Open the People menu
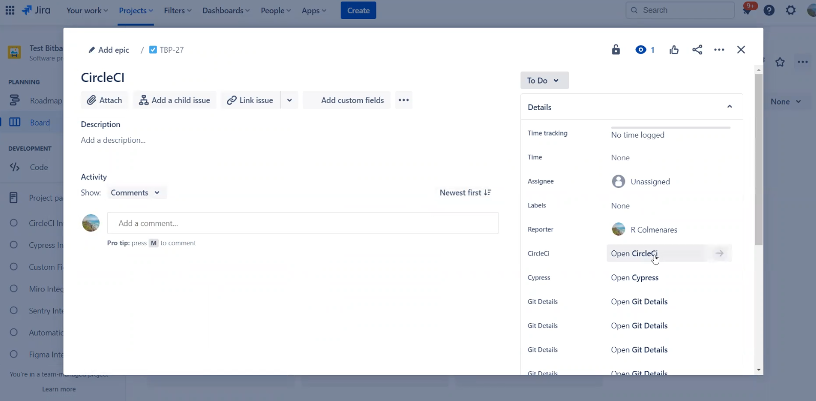The width and height of the screenshot is (816, 401). [x=276, y=10]
